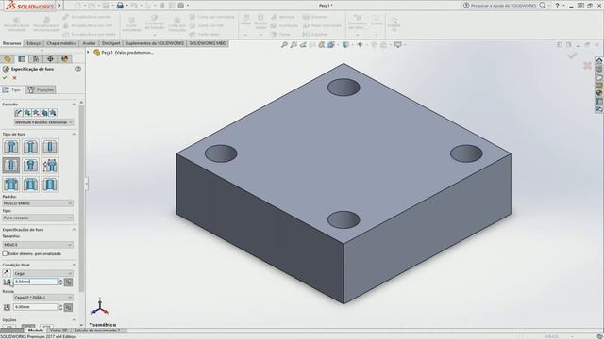Open the Padrão standard dropdown
The height and width of the screenshot is (339, 604).
(38, 203)
